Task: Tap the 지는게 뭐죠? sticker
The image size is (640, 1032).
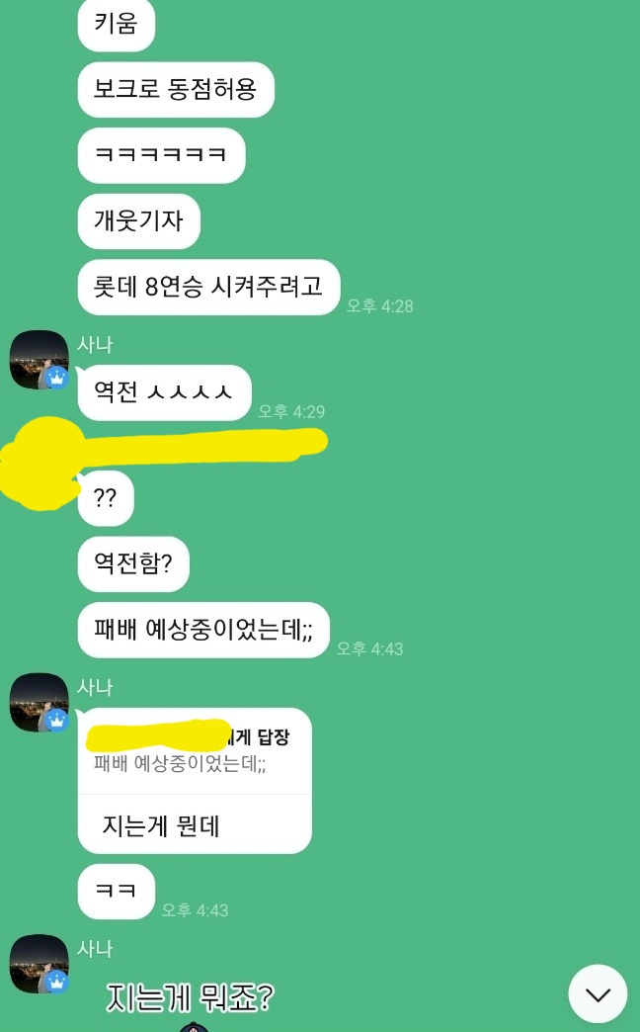Action: pos(190,997)
